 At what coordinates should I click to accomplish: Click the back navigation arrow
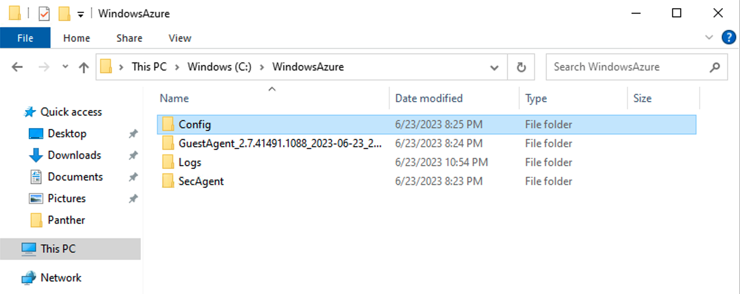[17, 66]
